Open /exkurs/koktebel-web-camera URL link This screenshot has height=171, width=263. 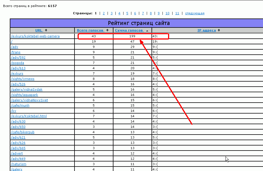point(35,36)
